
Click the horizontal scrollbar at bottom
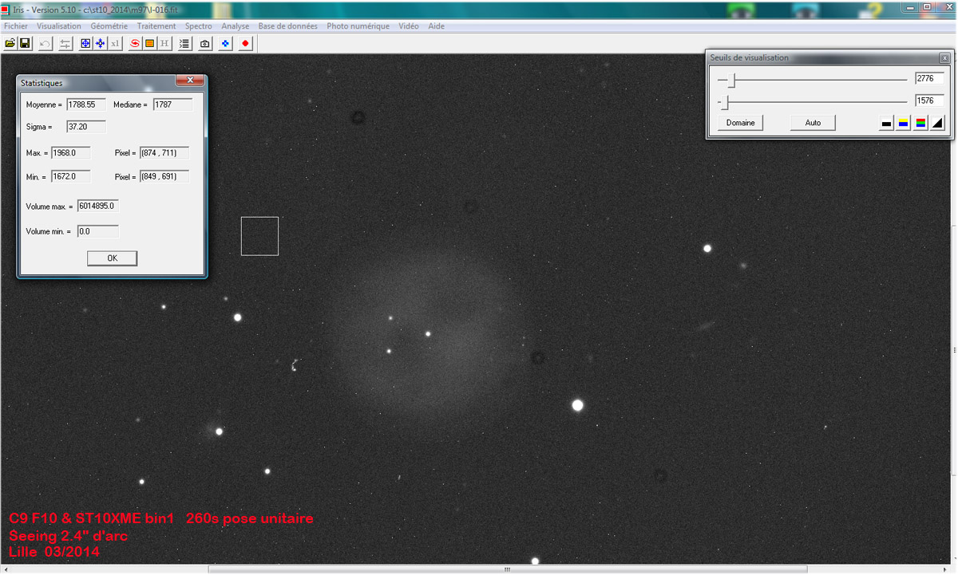click(508, 569)
